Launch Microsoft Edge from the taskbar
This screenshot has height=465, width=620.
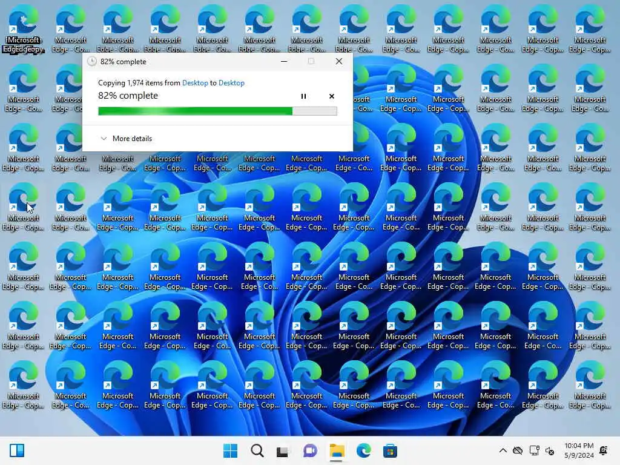[x=363, y=450]
